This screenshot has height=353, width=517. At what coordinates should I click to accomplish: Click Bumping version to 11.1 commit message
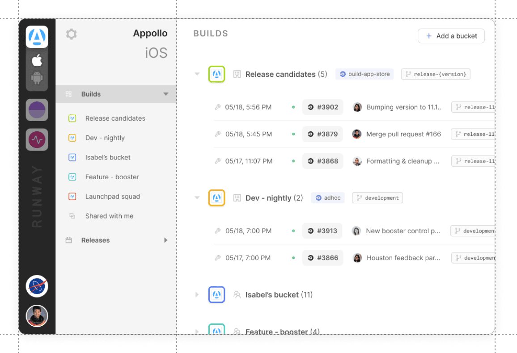pyautogui.click(x=403, y=107)
